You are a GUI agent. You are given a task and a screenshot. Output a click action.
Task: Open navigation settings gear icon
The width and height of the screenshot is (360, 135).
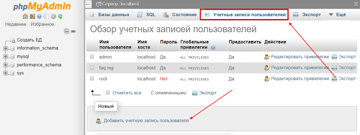53,16
